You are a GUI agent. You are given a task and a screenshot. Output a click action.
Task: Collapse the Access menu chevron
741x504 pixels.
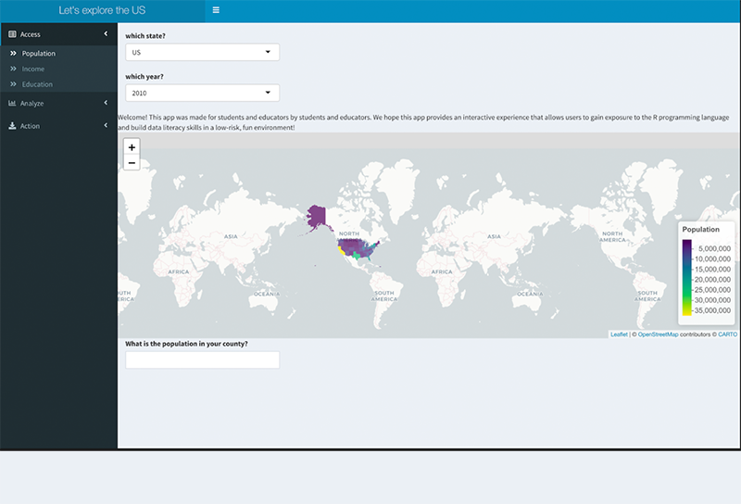(x=106, y=34)
